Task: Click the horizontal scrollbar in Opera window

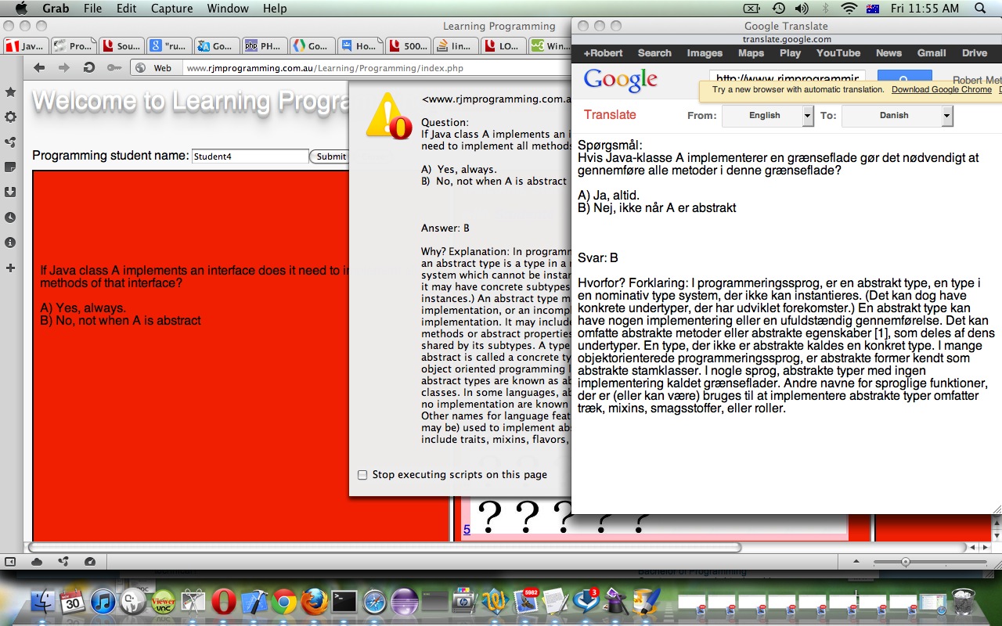Action: pyautogui.click(x=385, y=547)
